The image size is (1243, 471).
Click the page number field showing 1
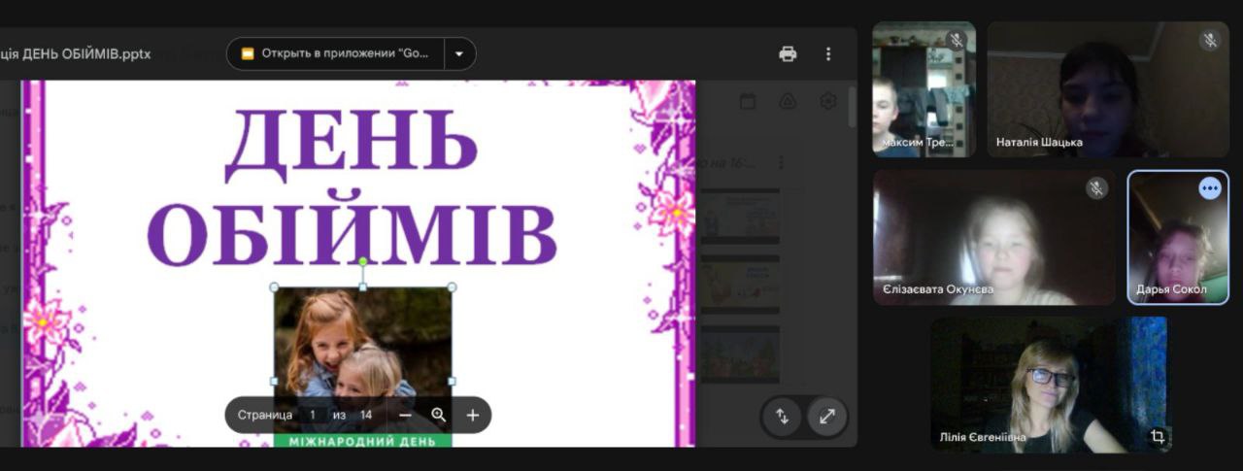[x=313, y=415]
